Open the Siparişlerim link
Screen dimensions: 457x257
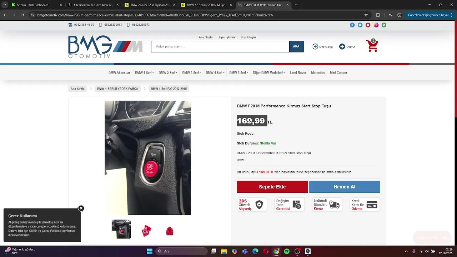[x=227, y=37]
